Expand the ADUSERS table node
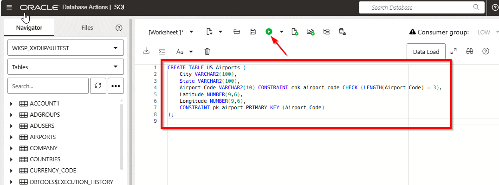 [x=12, y=126]
